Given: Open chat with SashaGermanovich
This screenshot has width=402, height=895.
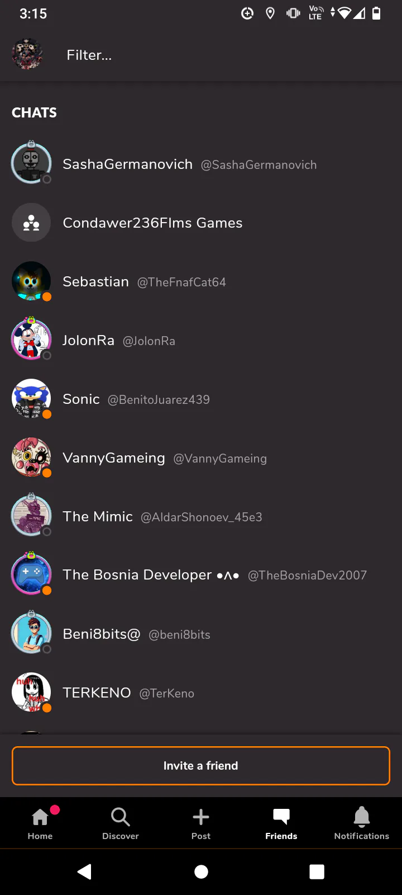Looking at the screenshot, I should [x=128, y=164].
